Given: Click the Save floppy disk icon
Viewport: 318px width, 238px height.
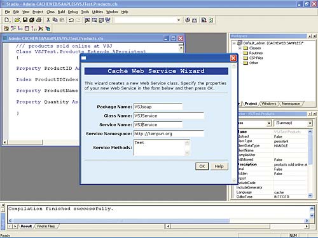Looking at the screenshot, I should click(x=25, y=20).
